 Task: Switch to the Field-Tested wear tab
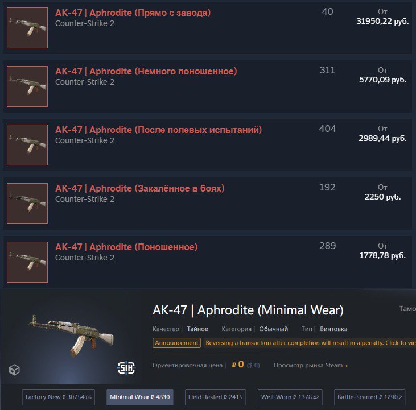pos(215,397)
